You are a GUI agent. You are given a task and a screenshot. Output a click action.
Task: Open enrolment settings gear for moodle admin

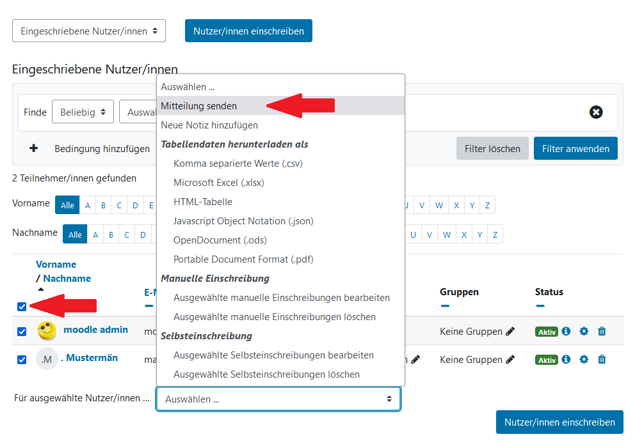click(584, 332)
